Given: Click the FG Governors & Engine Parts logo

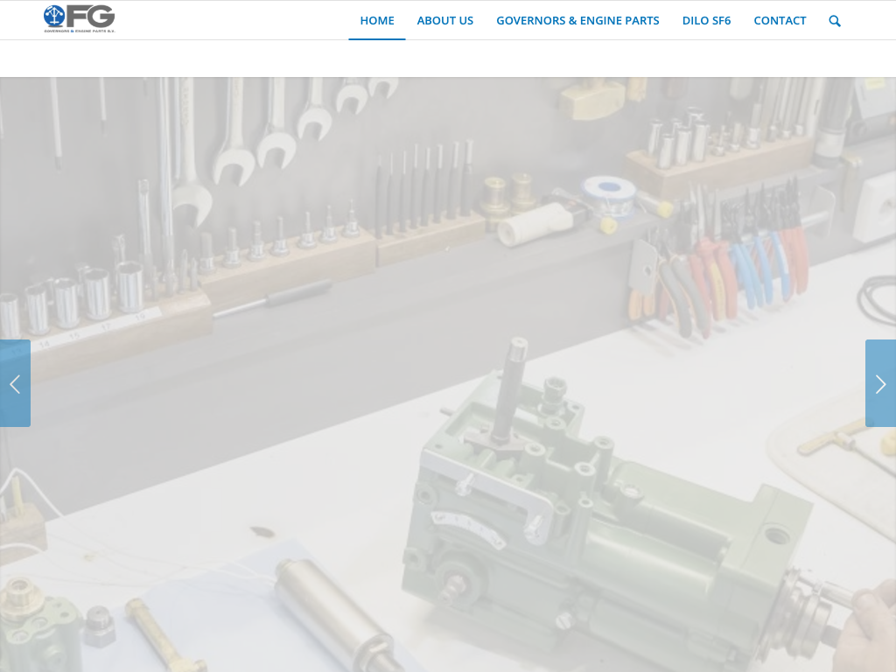Looking at the screenshot, I should (80, 18).
